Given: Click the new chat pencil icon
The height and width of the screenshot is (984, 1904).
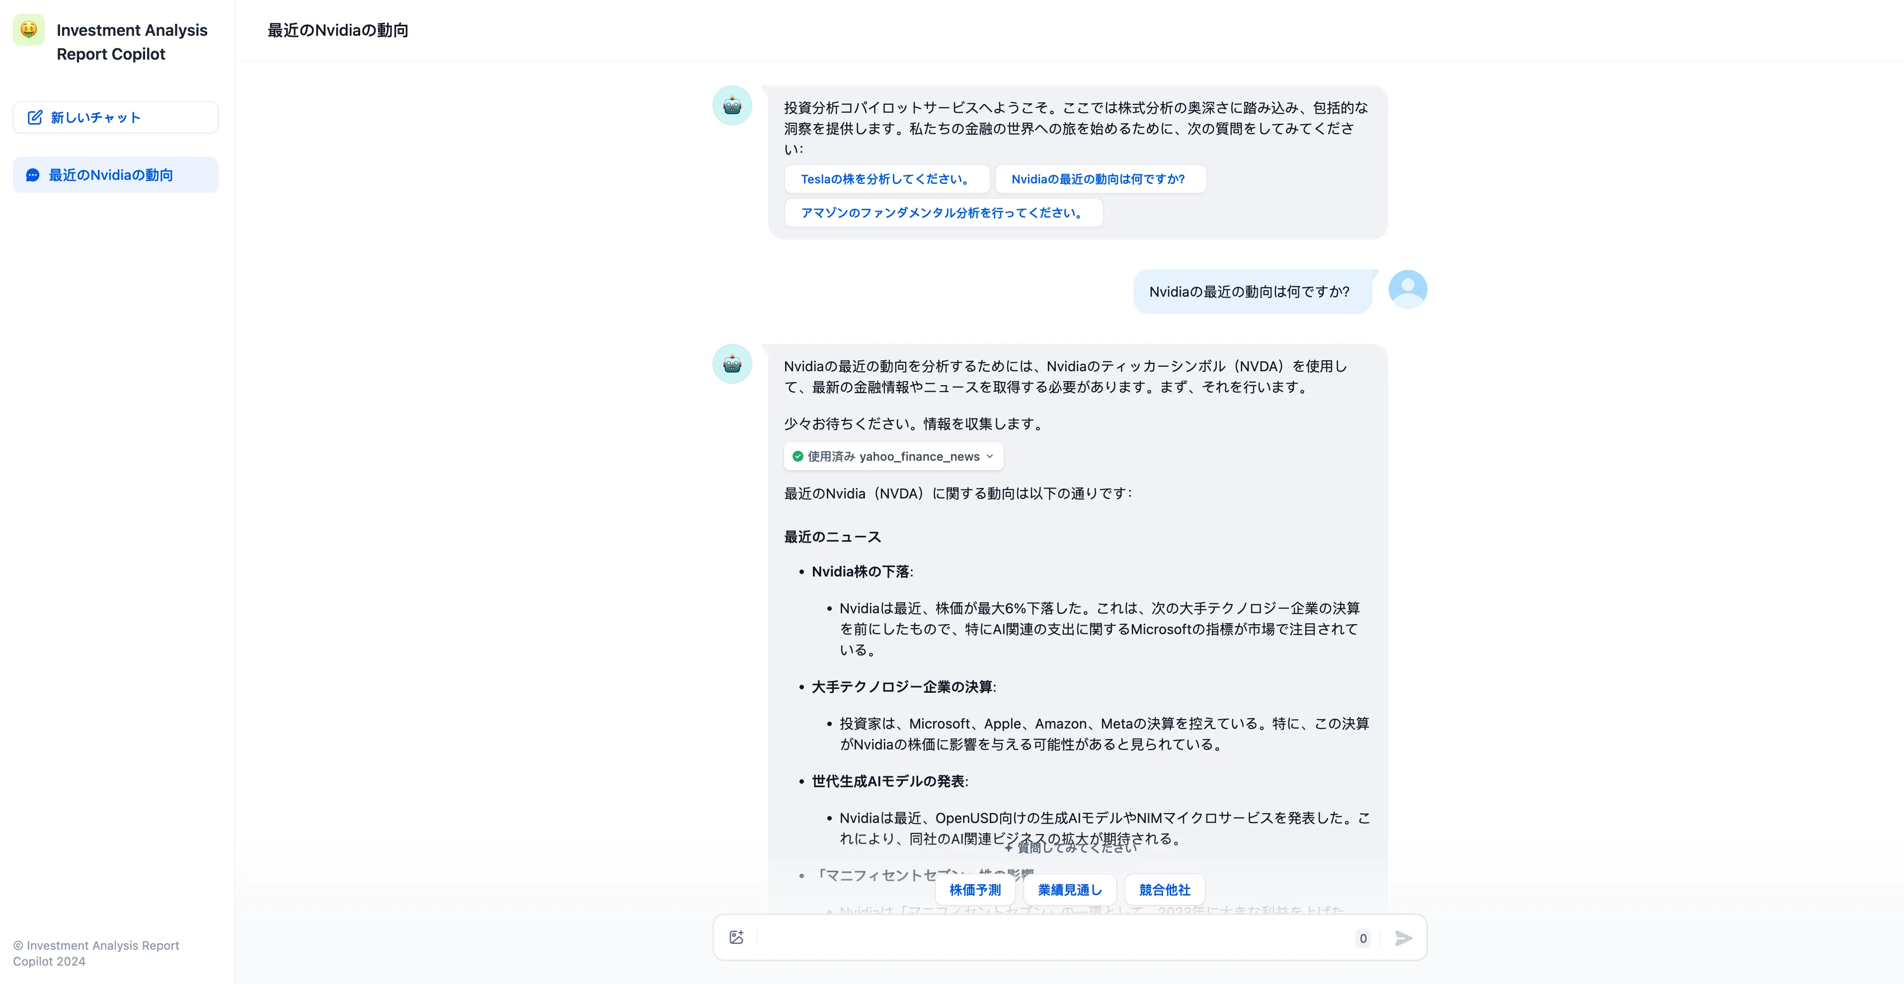Looking at the screenshot, I should pyautogui.click(x=35, y=118).
